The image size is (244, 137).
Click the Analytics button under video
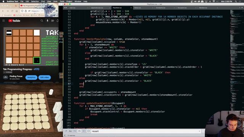(31, 77)
